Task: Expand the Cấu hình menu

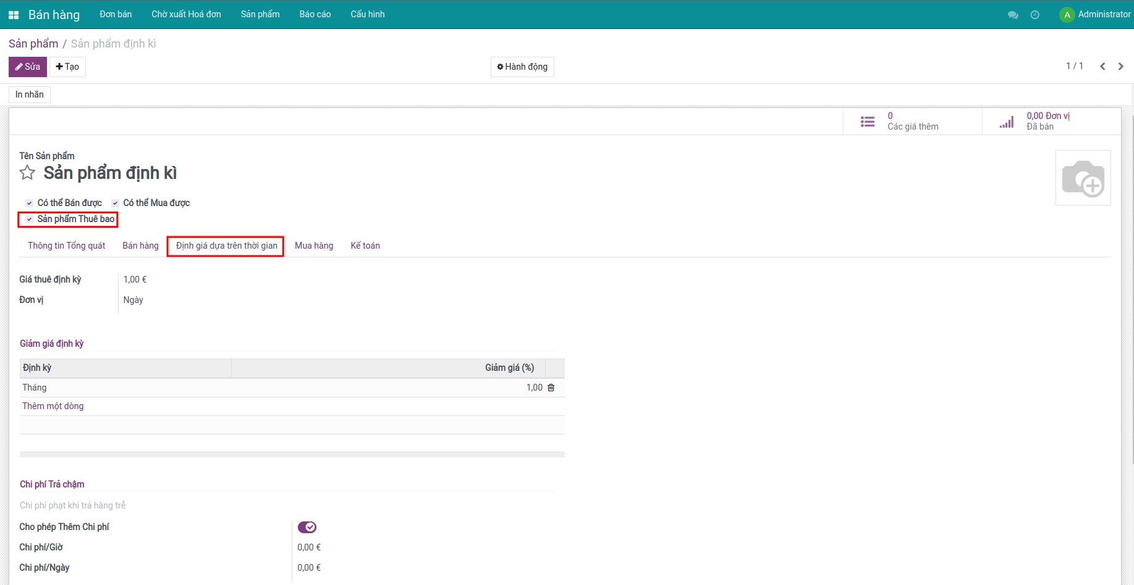Action: 367,14
